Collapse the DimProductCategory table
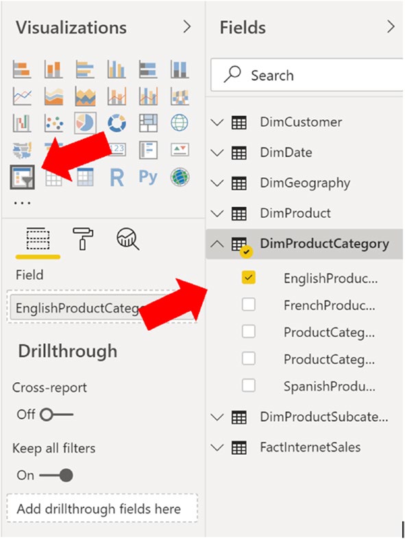This screenshot has height=539, width=405. coord(217,244)
